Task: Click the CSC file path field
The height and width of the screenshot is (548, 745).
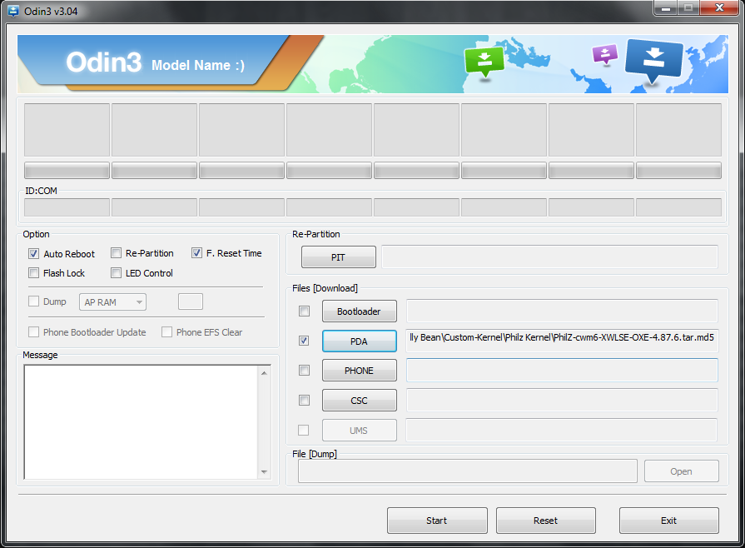Action: (562, 400)
